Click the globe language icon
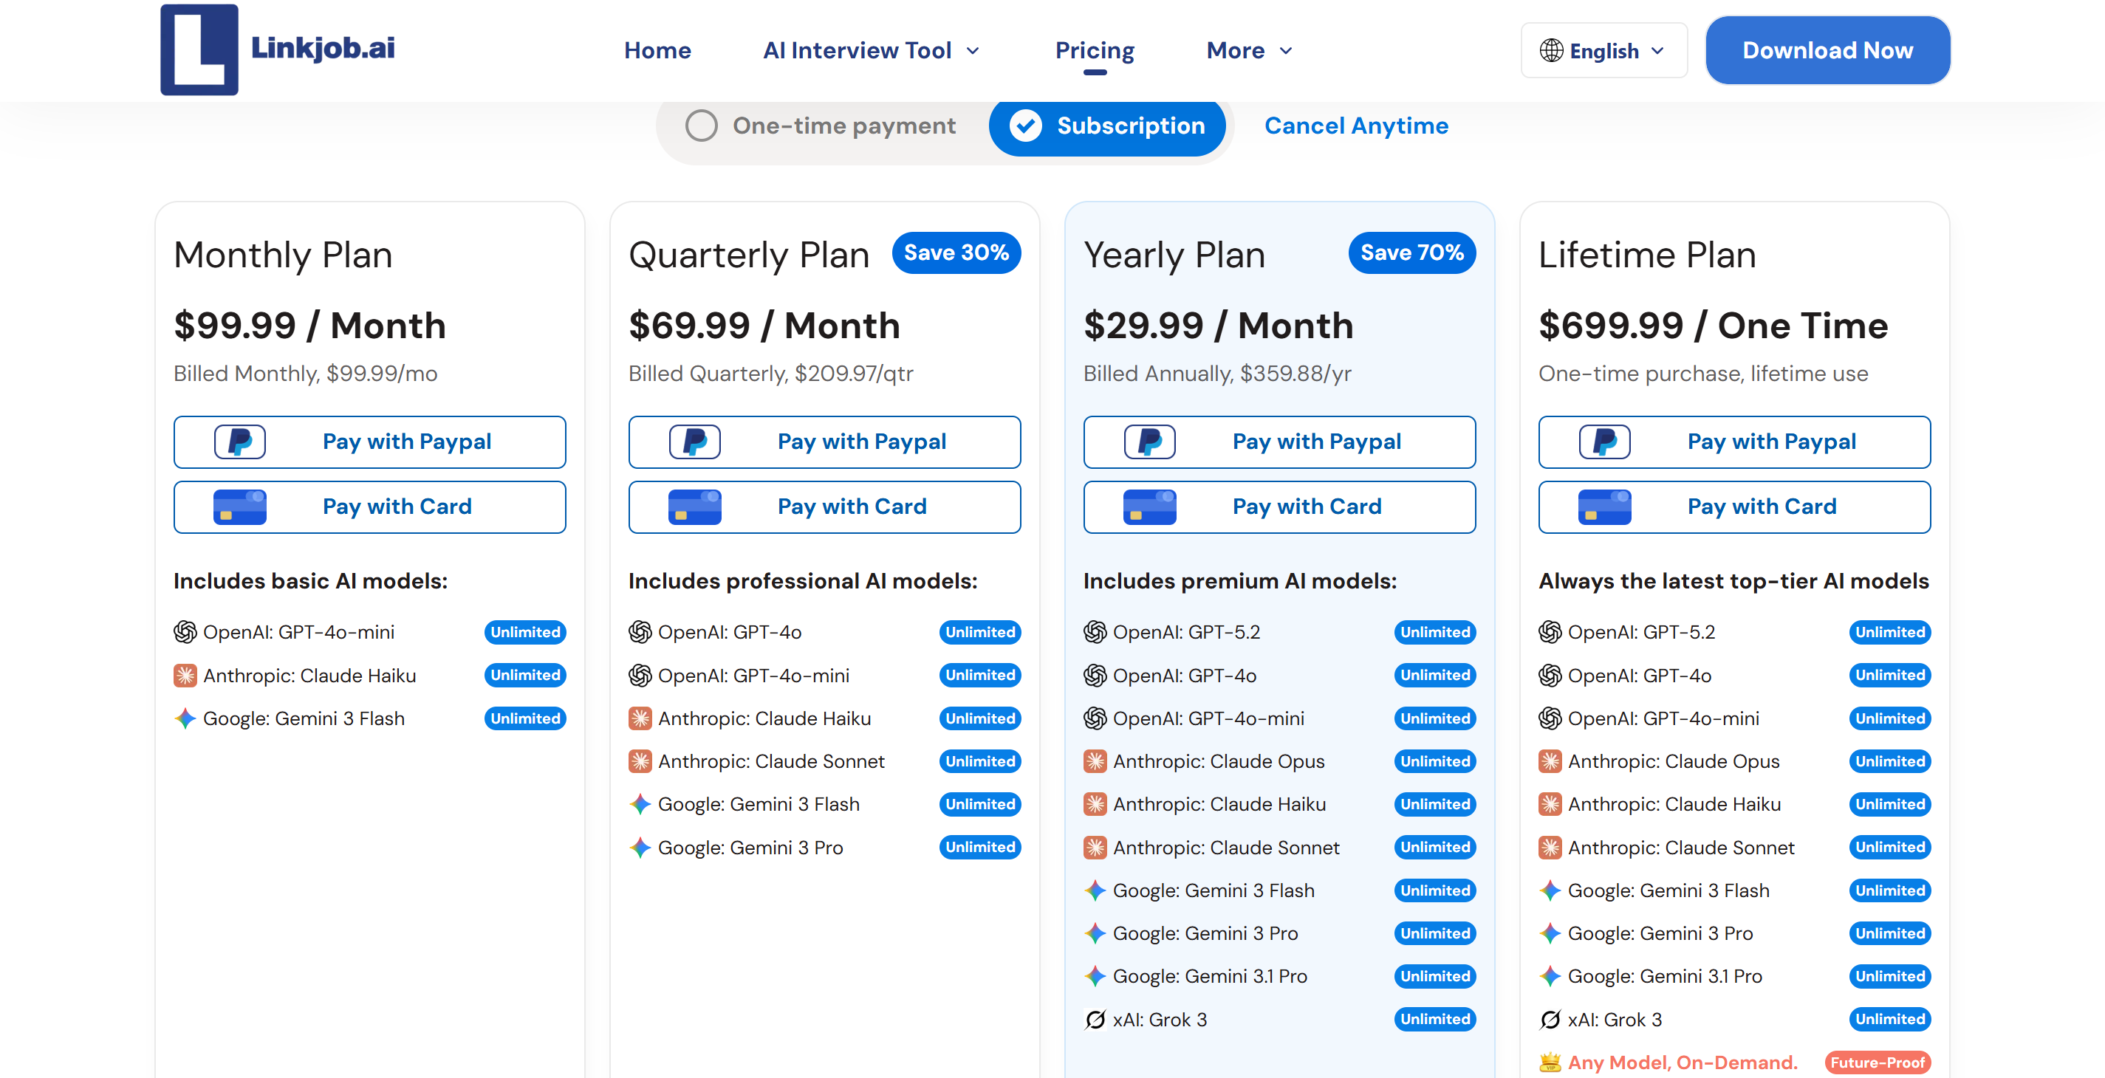This screenshot has width=2105, height=1078. 1551,51
